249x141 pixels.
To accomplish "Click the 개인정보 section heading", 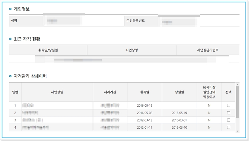I will (x=22, y=9).
